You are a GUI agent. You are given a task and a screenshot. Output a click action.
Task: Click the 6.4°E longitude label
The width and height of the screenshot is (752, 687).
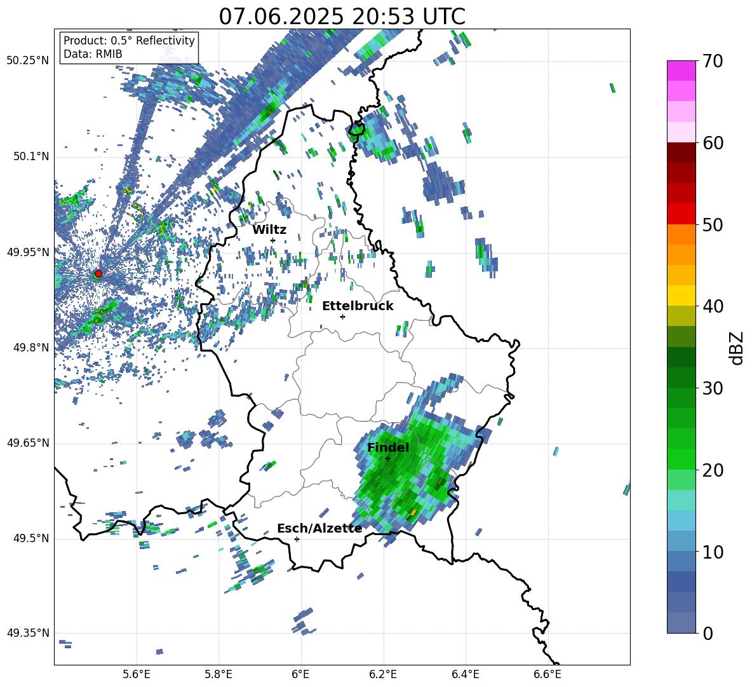click(466, 674)
